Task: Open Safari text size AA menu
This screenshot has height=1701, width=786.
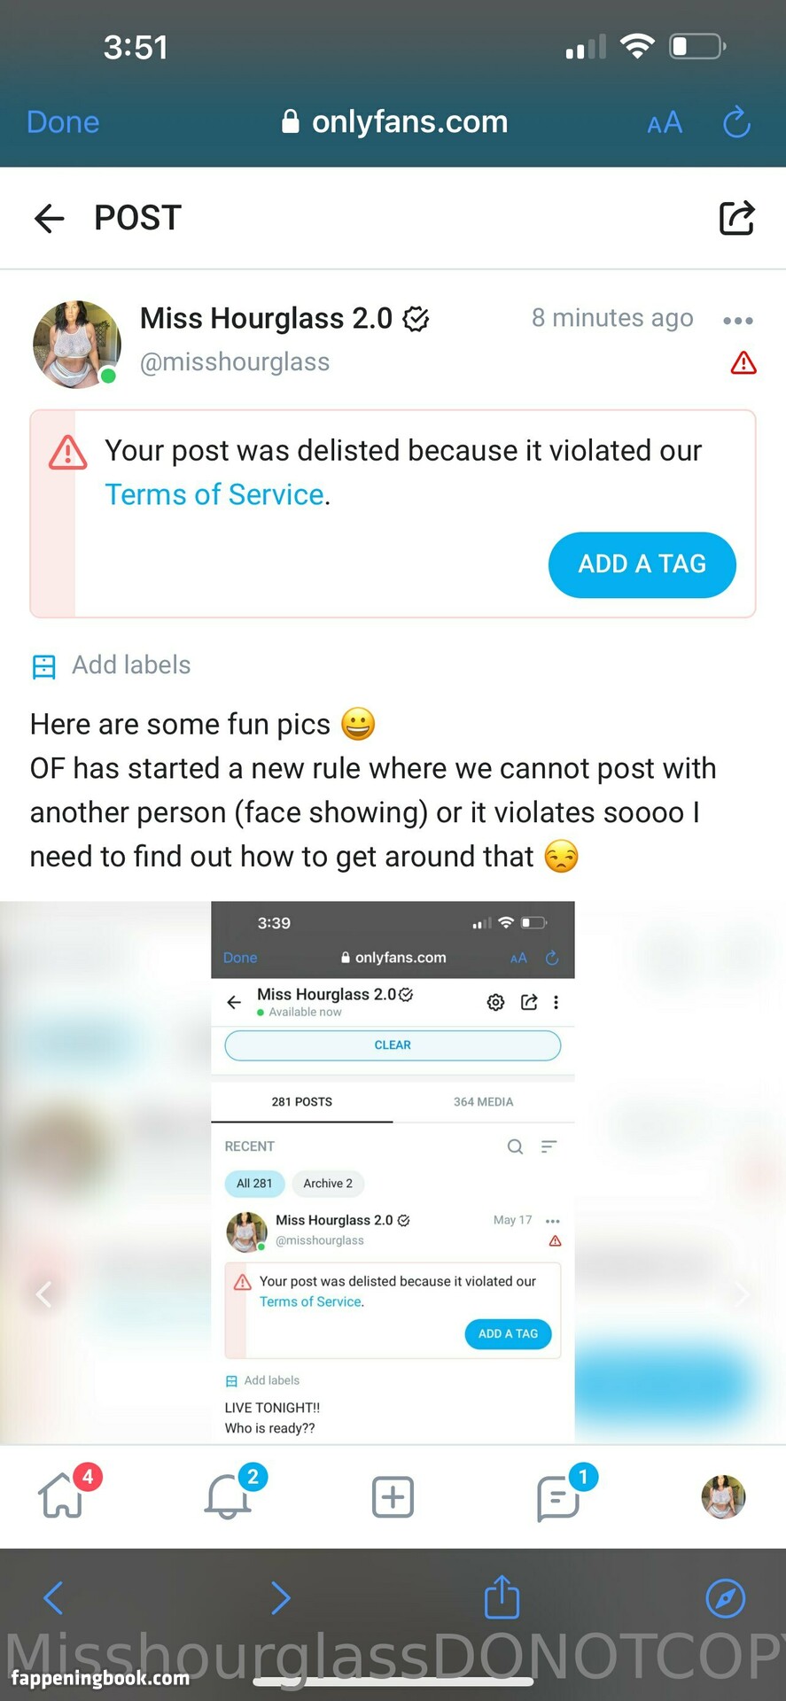Action: 665,122
